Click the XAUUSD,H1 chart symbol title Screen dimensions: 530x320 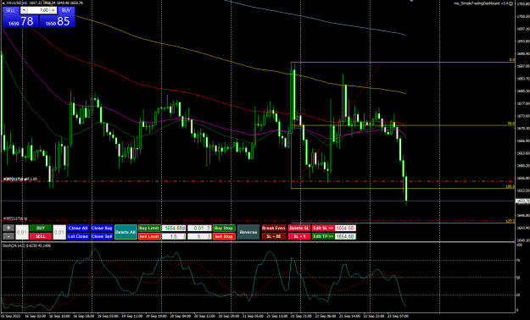coord(17,3)
